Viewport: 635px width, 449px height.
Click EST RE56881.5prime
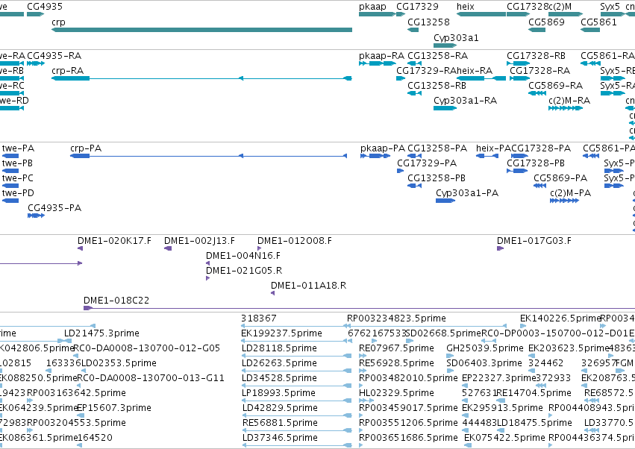click(297, 430)
